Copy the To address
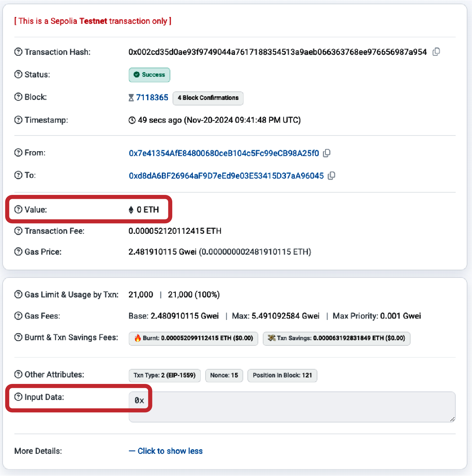The height and width of the screenshot is (476, 472). (x=332, y=176)
